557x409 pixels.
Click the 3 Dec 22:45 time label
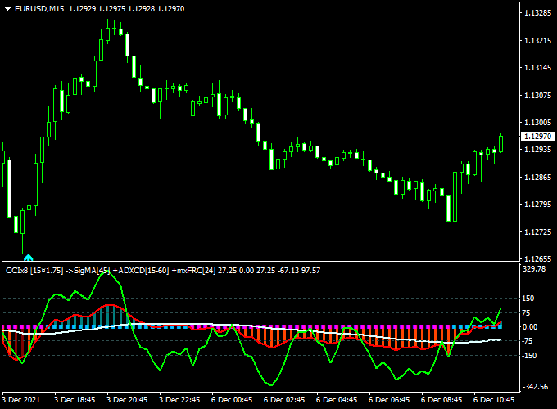(x=179, y=400)
